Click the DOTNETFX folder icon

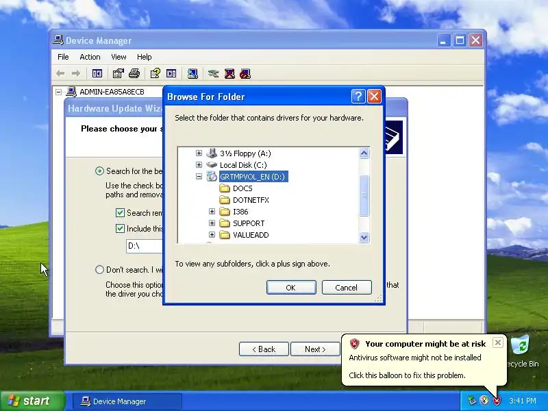click(225, 200)
